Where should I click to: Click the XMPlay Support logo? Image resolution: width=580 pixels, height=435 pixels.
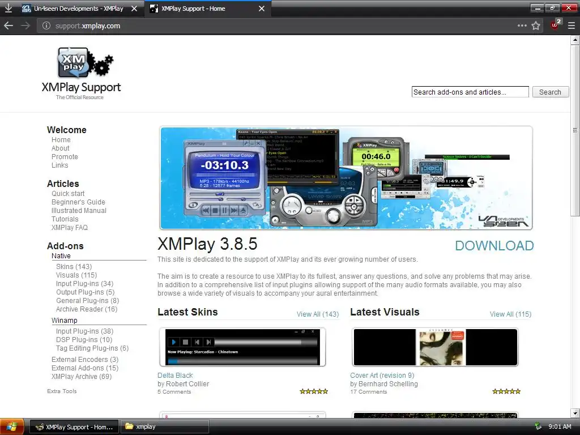(82, 73)
